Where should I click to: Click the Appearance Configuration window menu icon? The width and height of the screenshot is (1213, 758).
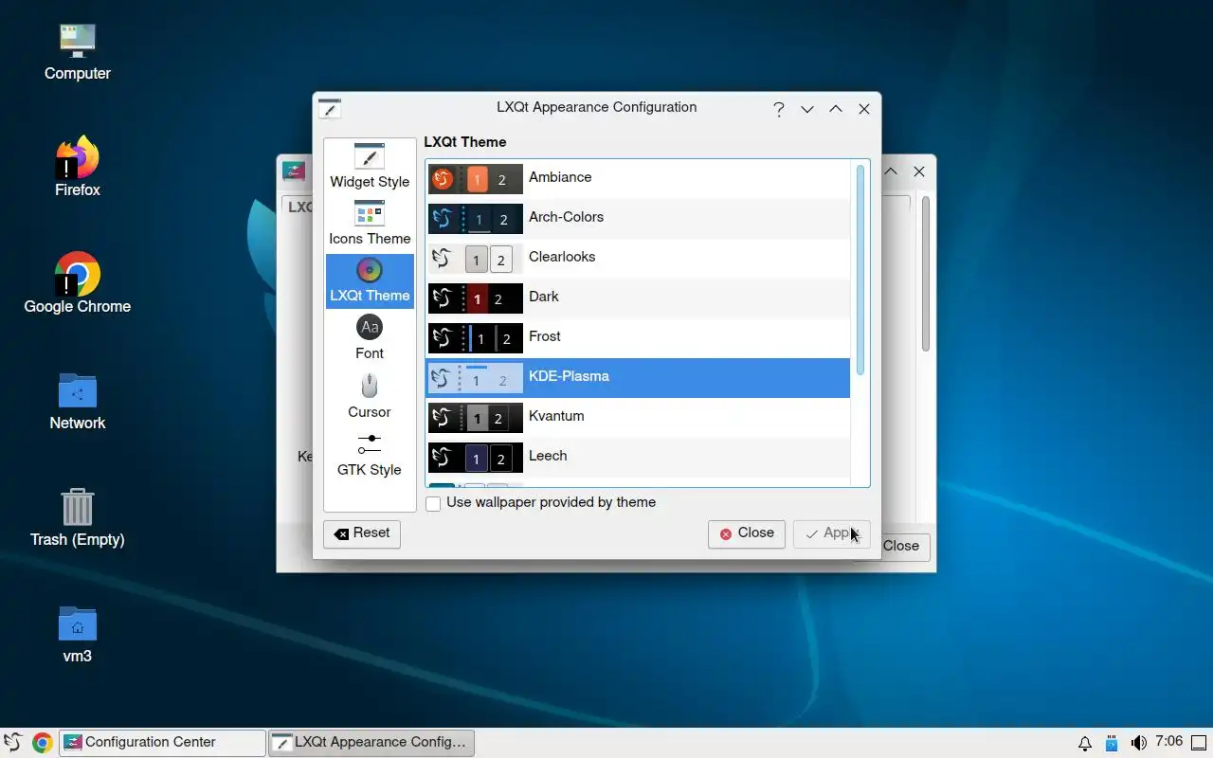[x=329, y=108]
